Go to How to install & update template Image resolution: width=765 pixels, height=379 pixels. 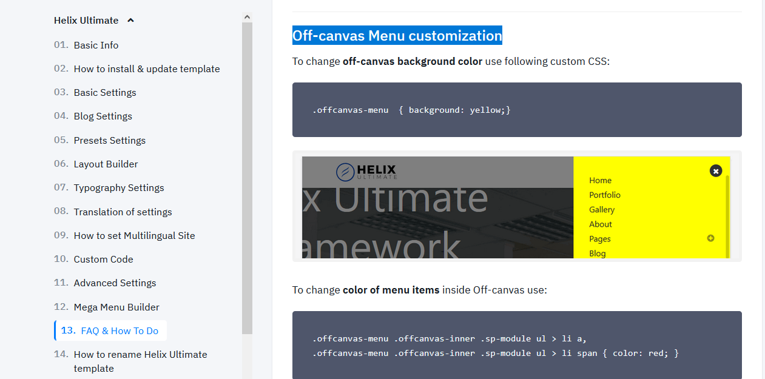pyautogui.click(x=146, y=69)
